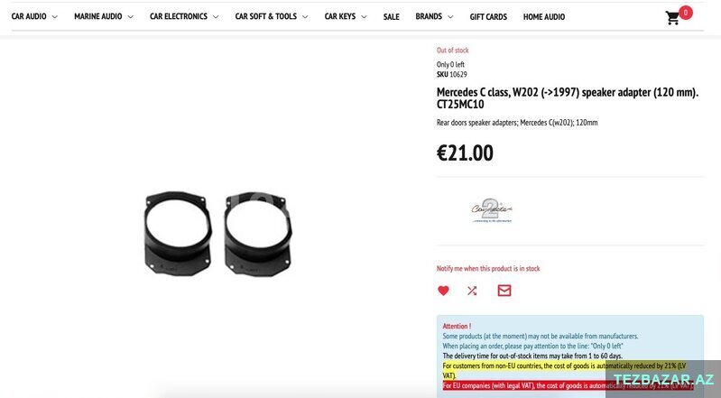Viewport: 721px width, 398px height.
Task: Expand the Brands menu chevron
Action: tap(450, 17)
